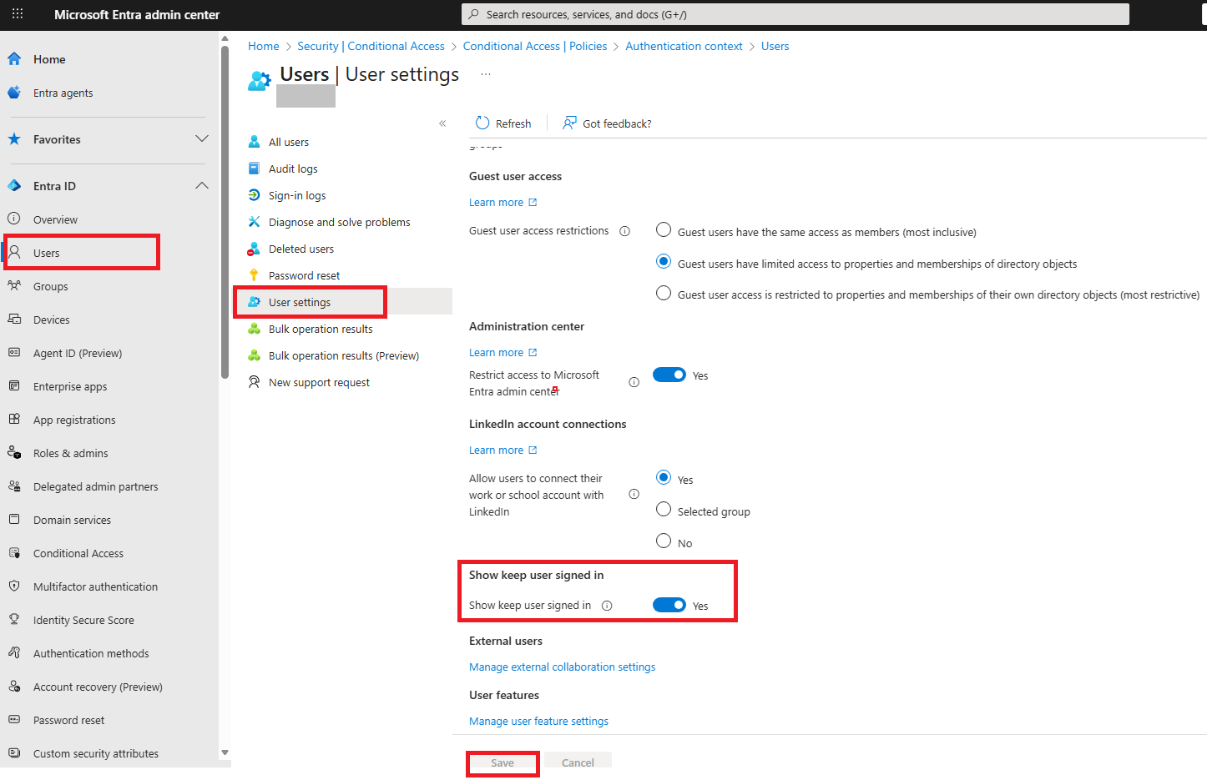Viewport: 1207px width, 780px height.
Task: Click the Audit logs book icon
Action: coord(255,169)
